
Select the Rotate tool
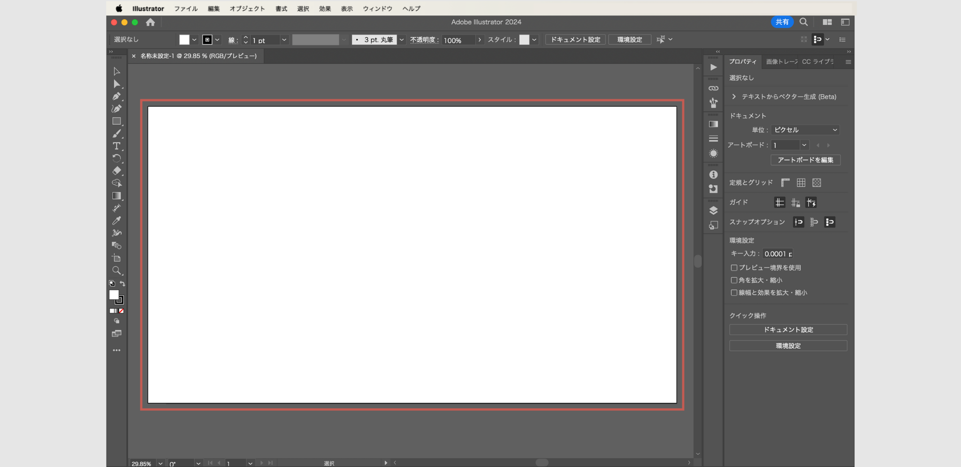coord(116,158)
